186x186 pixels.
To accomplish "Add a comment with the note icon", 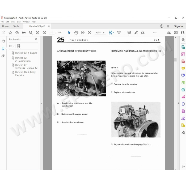I will [x=129, y=32].
